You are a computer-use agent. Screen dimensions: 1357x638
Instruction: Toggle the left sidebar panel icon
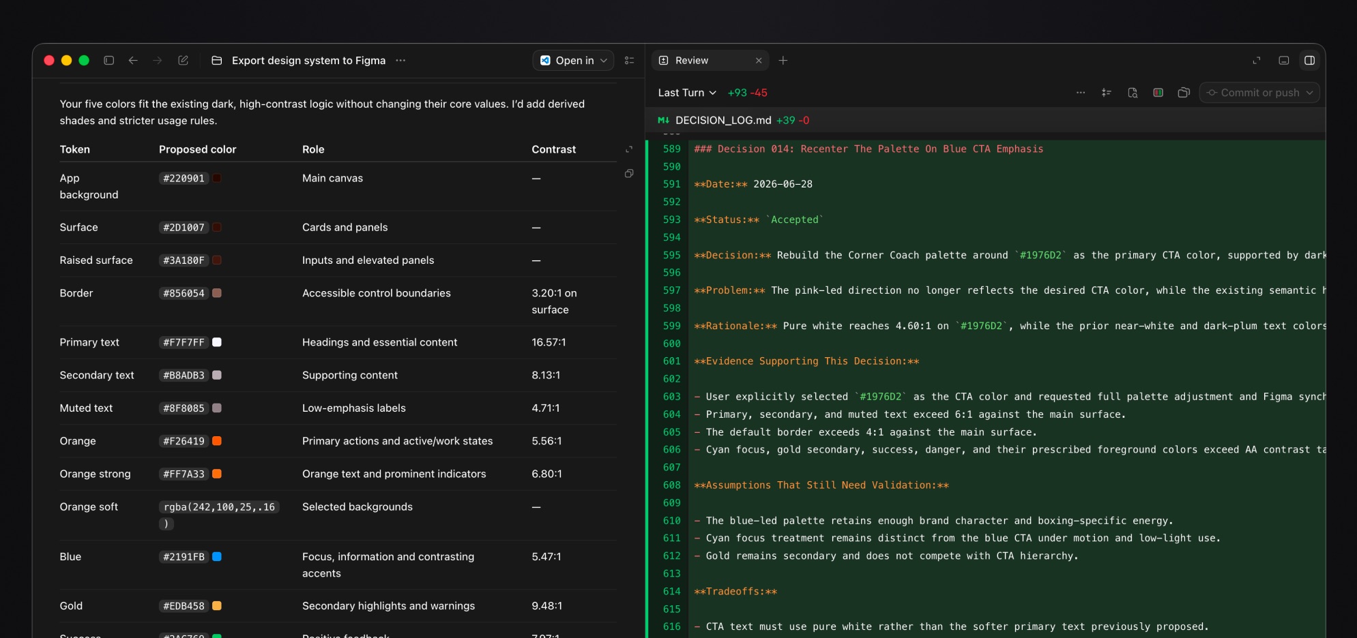108,60
